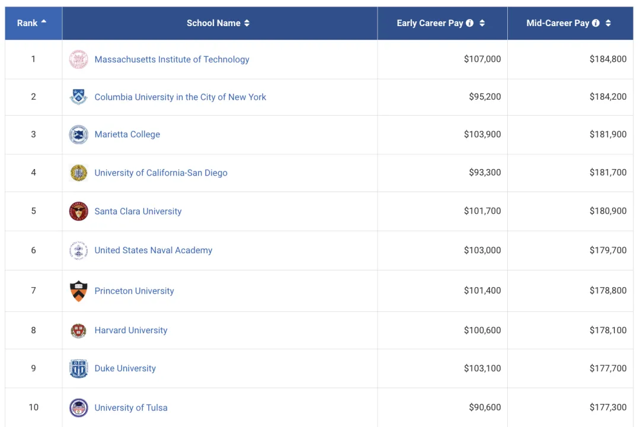Sort by Early Career Pay arrows
640x427 pixels.
[x=482, y=23]
